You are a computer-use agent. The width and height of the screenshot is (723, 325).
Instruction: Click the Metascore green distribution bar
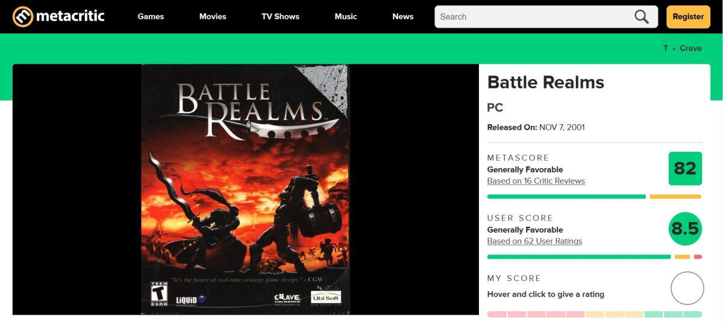pyautogui.click(x=566, y=197)
